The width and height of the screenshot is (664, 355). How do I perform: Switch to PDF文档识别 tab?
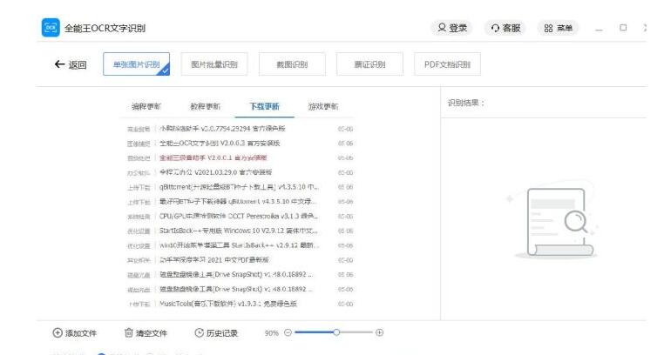pyautogui.click(x=447, y=64)
